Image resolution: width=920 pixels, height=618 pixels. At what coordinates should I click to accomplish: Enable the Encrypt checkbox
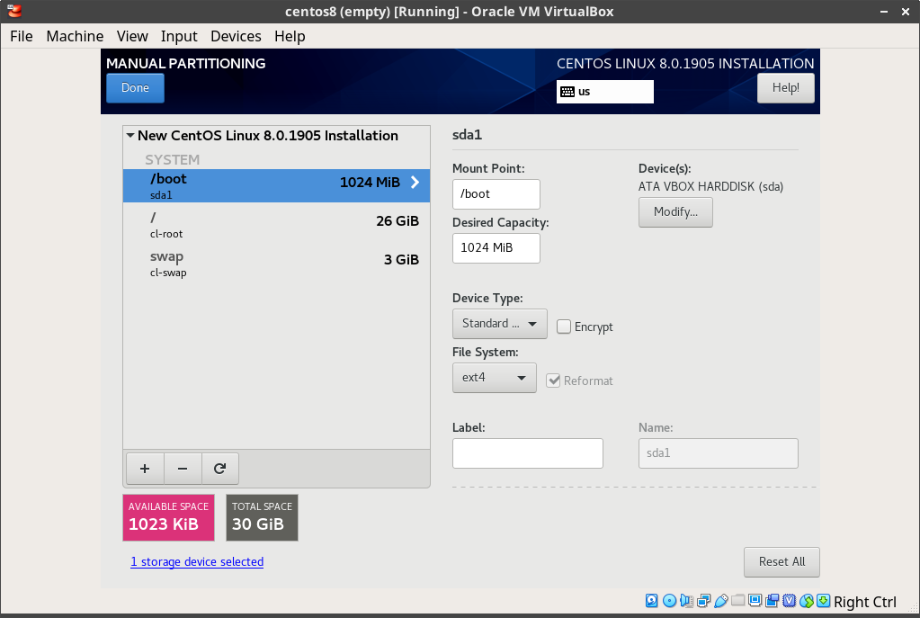point(563,327)
